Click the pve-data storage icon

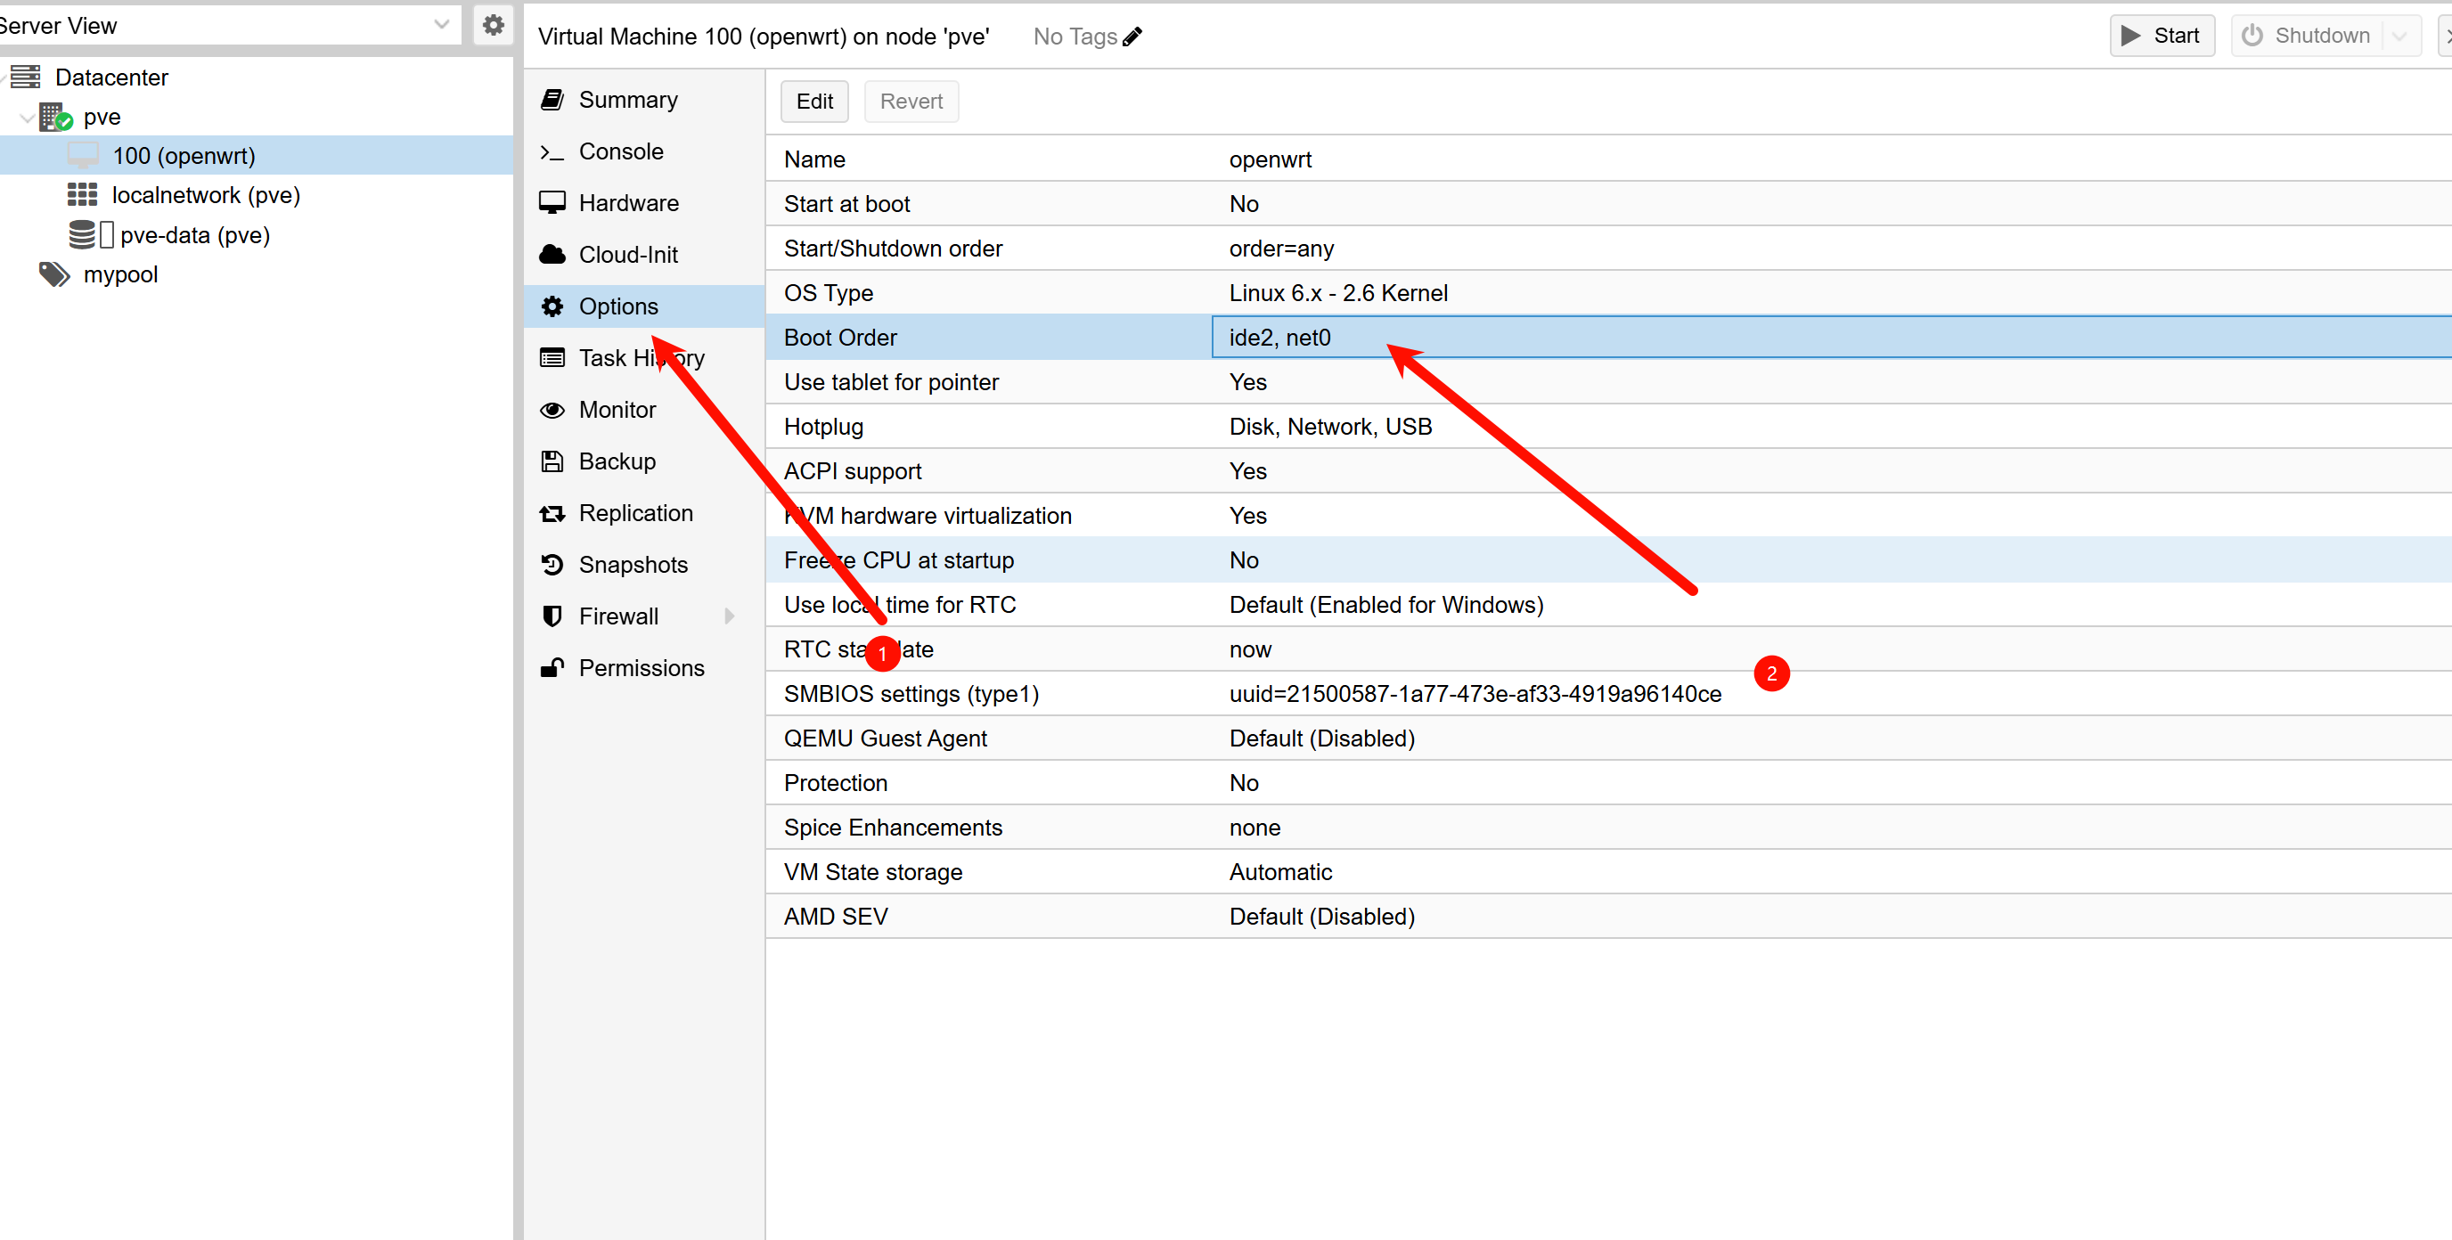point(83,235)
